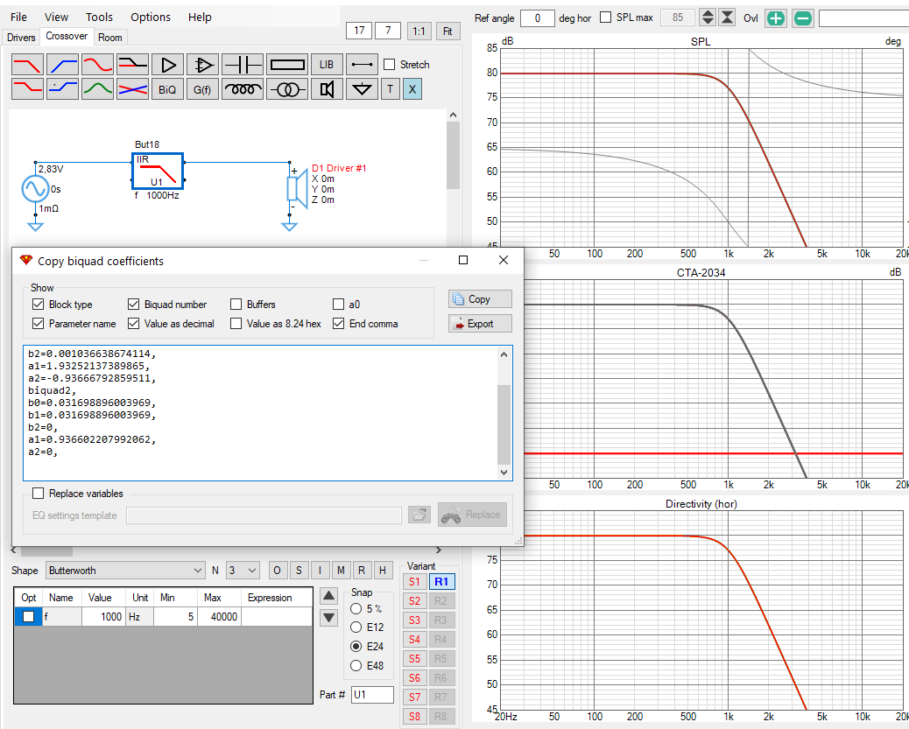Switch to the Room tab

pos(110,37)
